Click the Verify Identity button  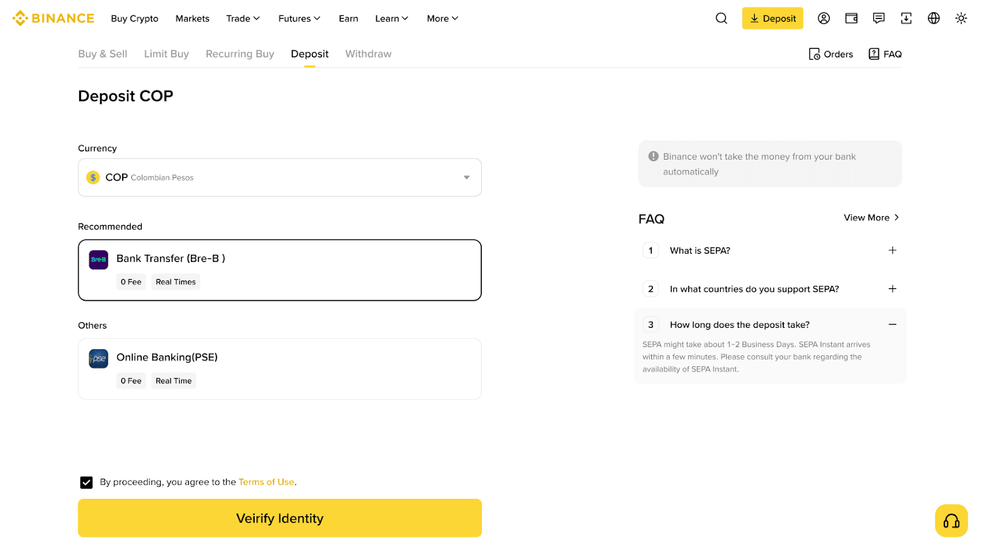(x=279, y=518)
